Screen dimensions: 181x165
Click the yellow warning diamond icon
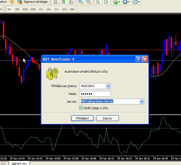point(12,2)
